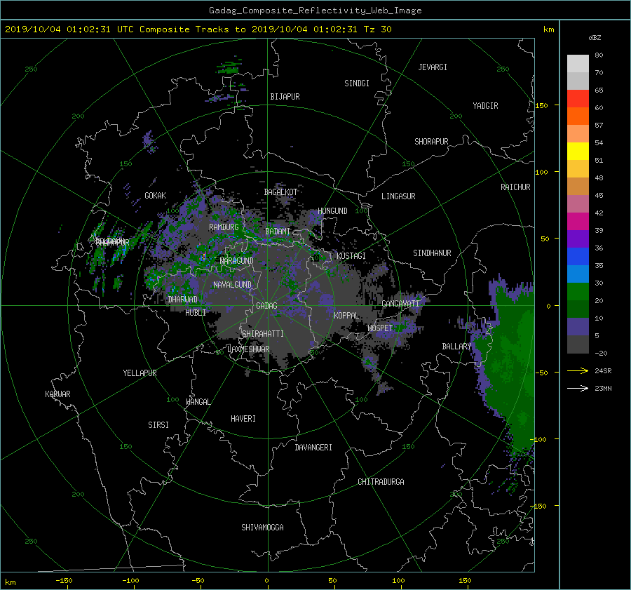Click the SHIVAMOGGA city label
This screenshot has width=631, height=590.
point(262,528)
